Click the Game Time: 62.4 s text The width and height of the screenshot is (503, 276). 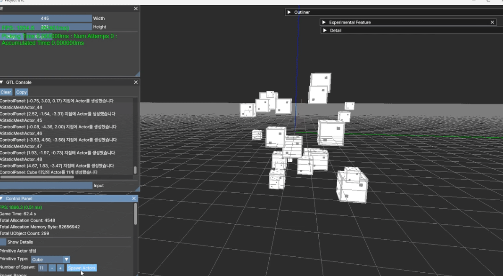18,213
